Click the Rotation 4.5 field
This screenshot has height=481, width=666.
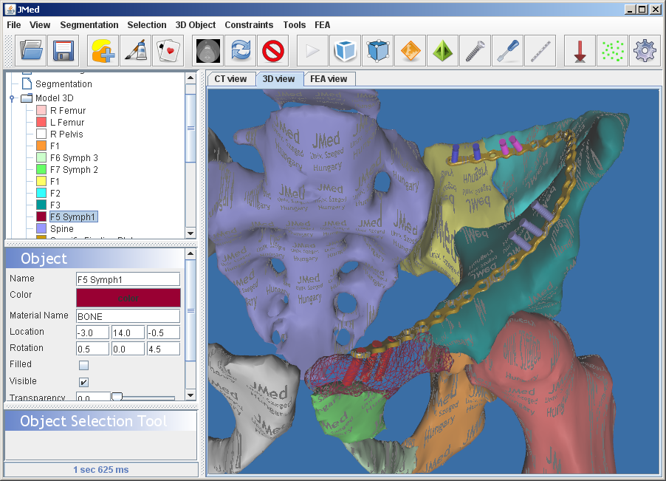tap(163, 349)
